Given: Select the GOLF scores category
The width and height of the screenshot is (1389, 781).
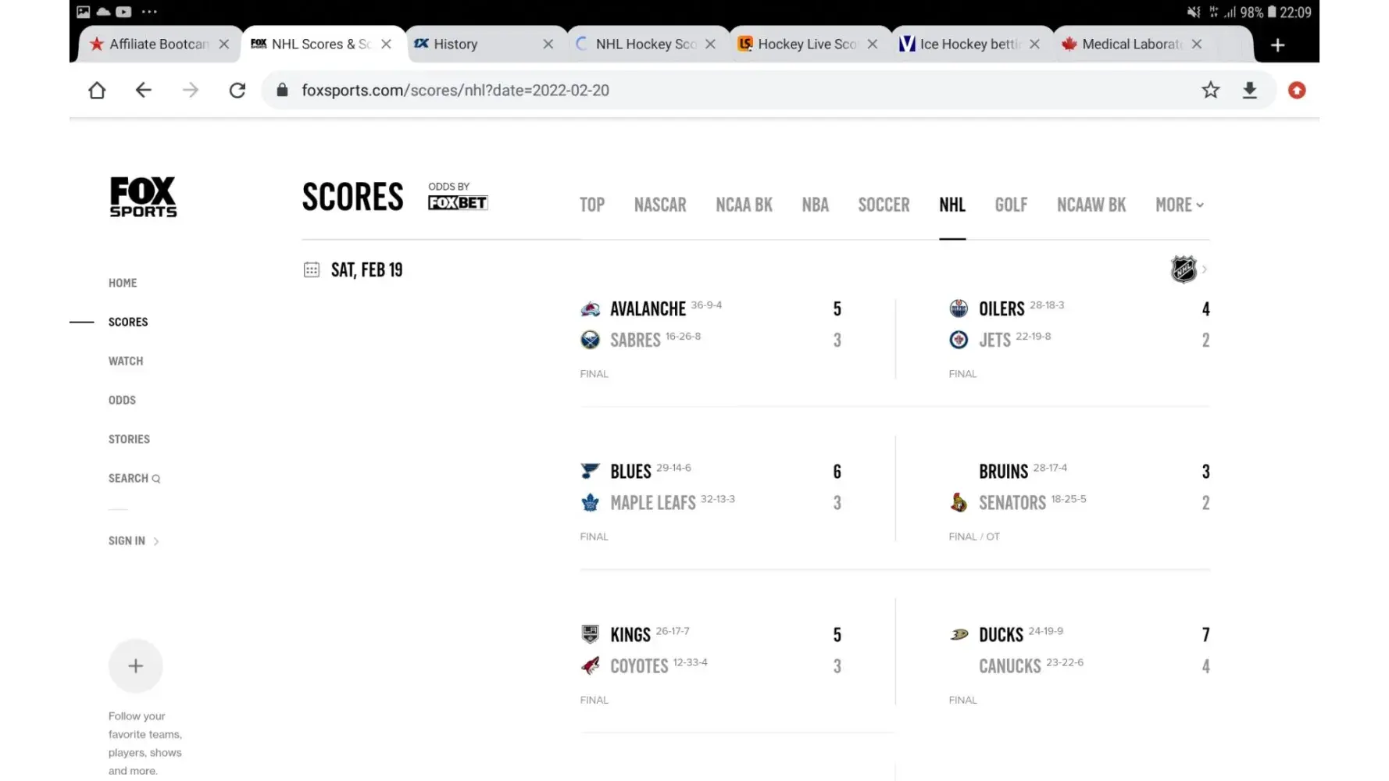Looking at the screenshot, I should [x=1011, y=205].
